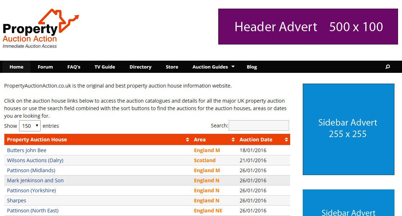Open the Mark Jenkinson and Son link
402x216 pixels.
[35, 180]
